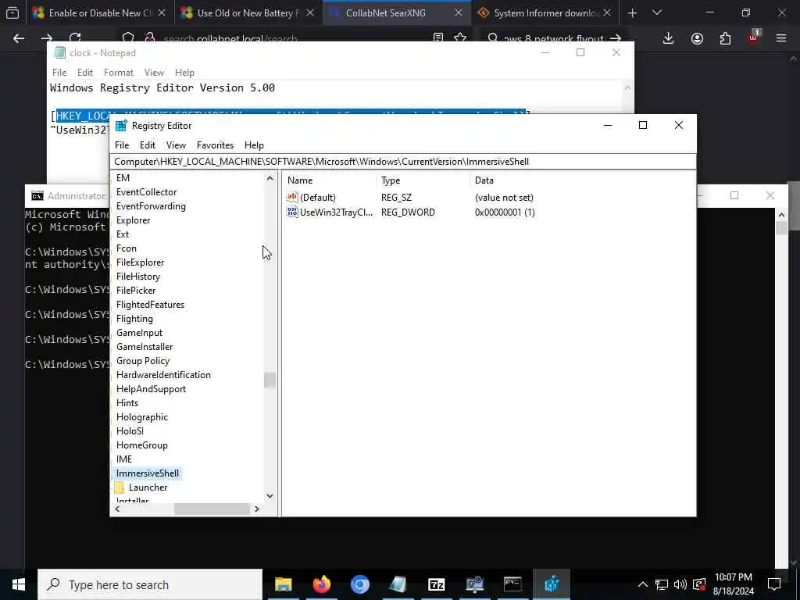Image resolution: width=800 pixels, height=600 pixels.
Task: Open File menu in Registry Editor
Action: tap(121, 145)
